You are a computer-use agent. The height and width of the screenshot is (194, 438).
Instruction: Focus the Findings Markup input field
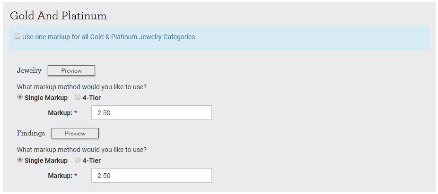tap(151, 175)
